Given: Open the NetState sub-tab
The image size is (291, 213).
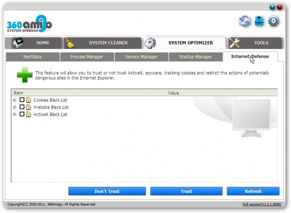Looking at the screenshot, I should click(32, 57).
